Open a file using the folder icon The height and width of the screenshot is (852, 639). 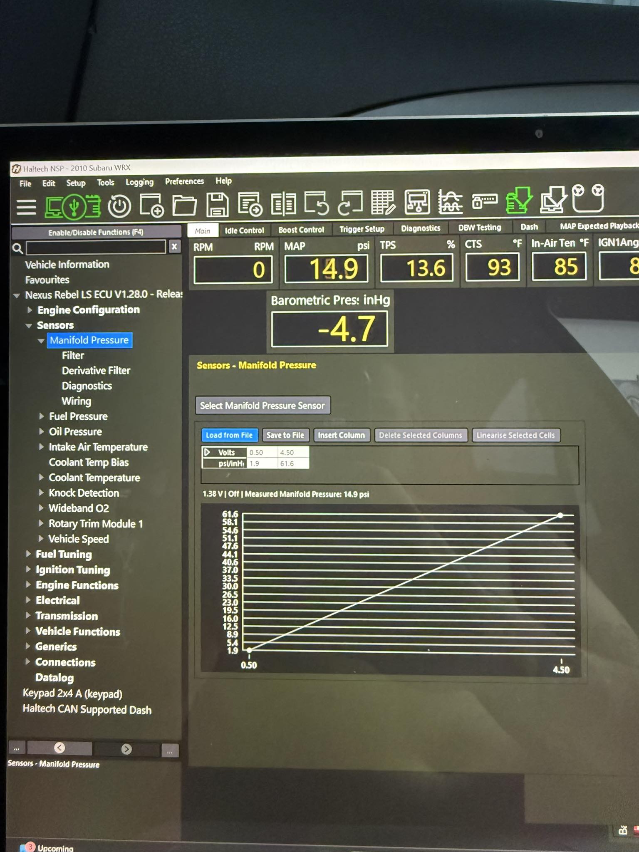(184, 205)
